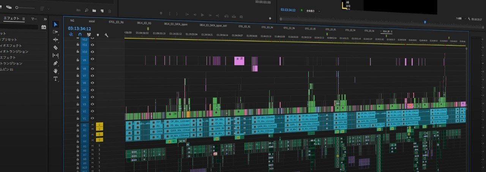Select the Selection arrow tool
This screenshot has width=486, height=172.
(56, 24)
